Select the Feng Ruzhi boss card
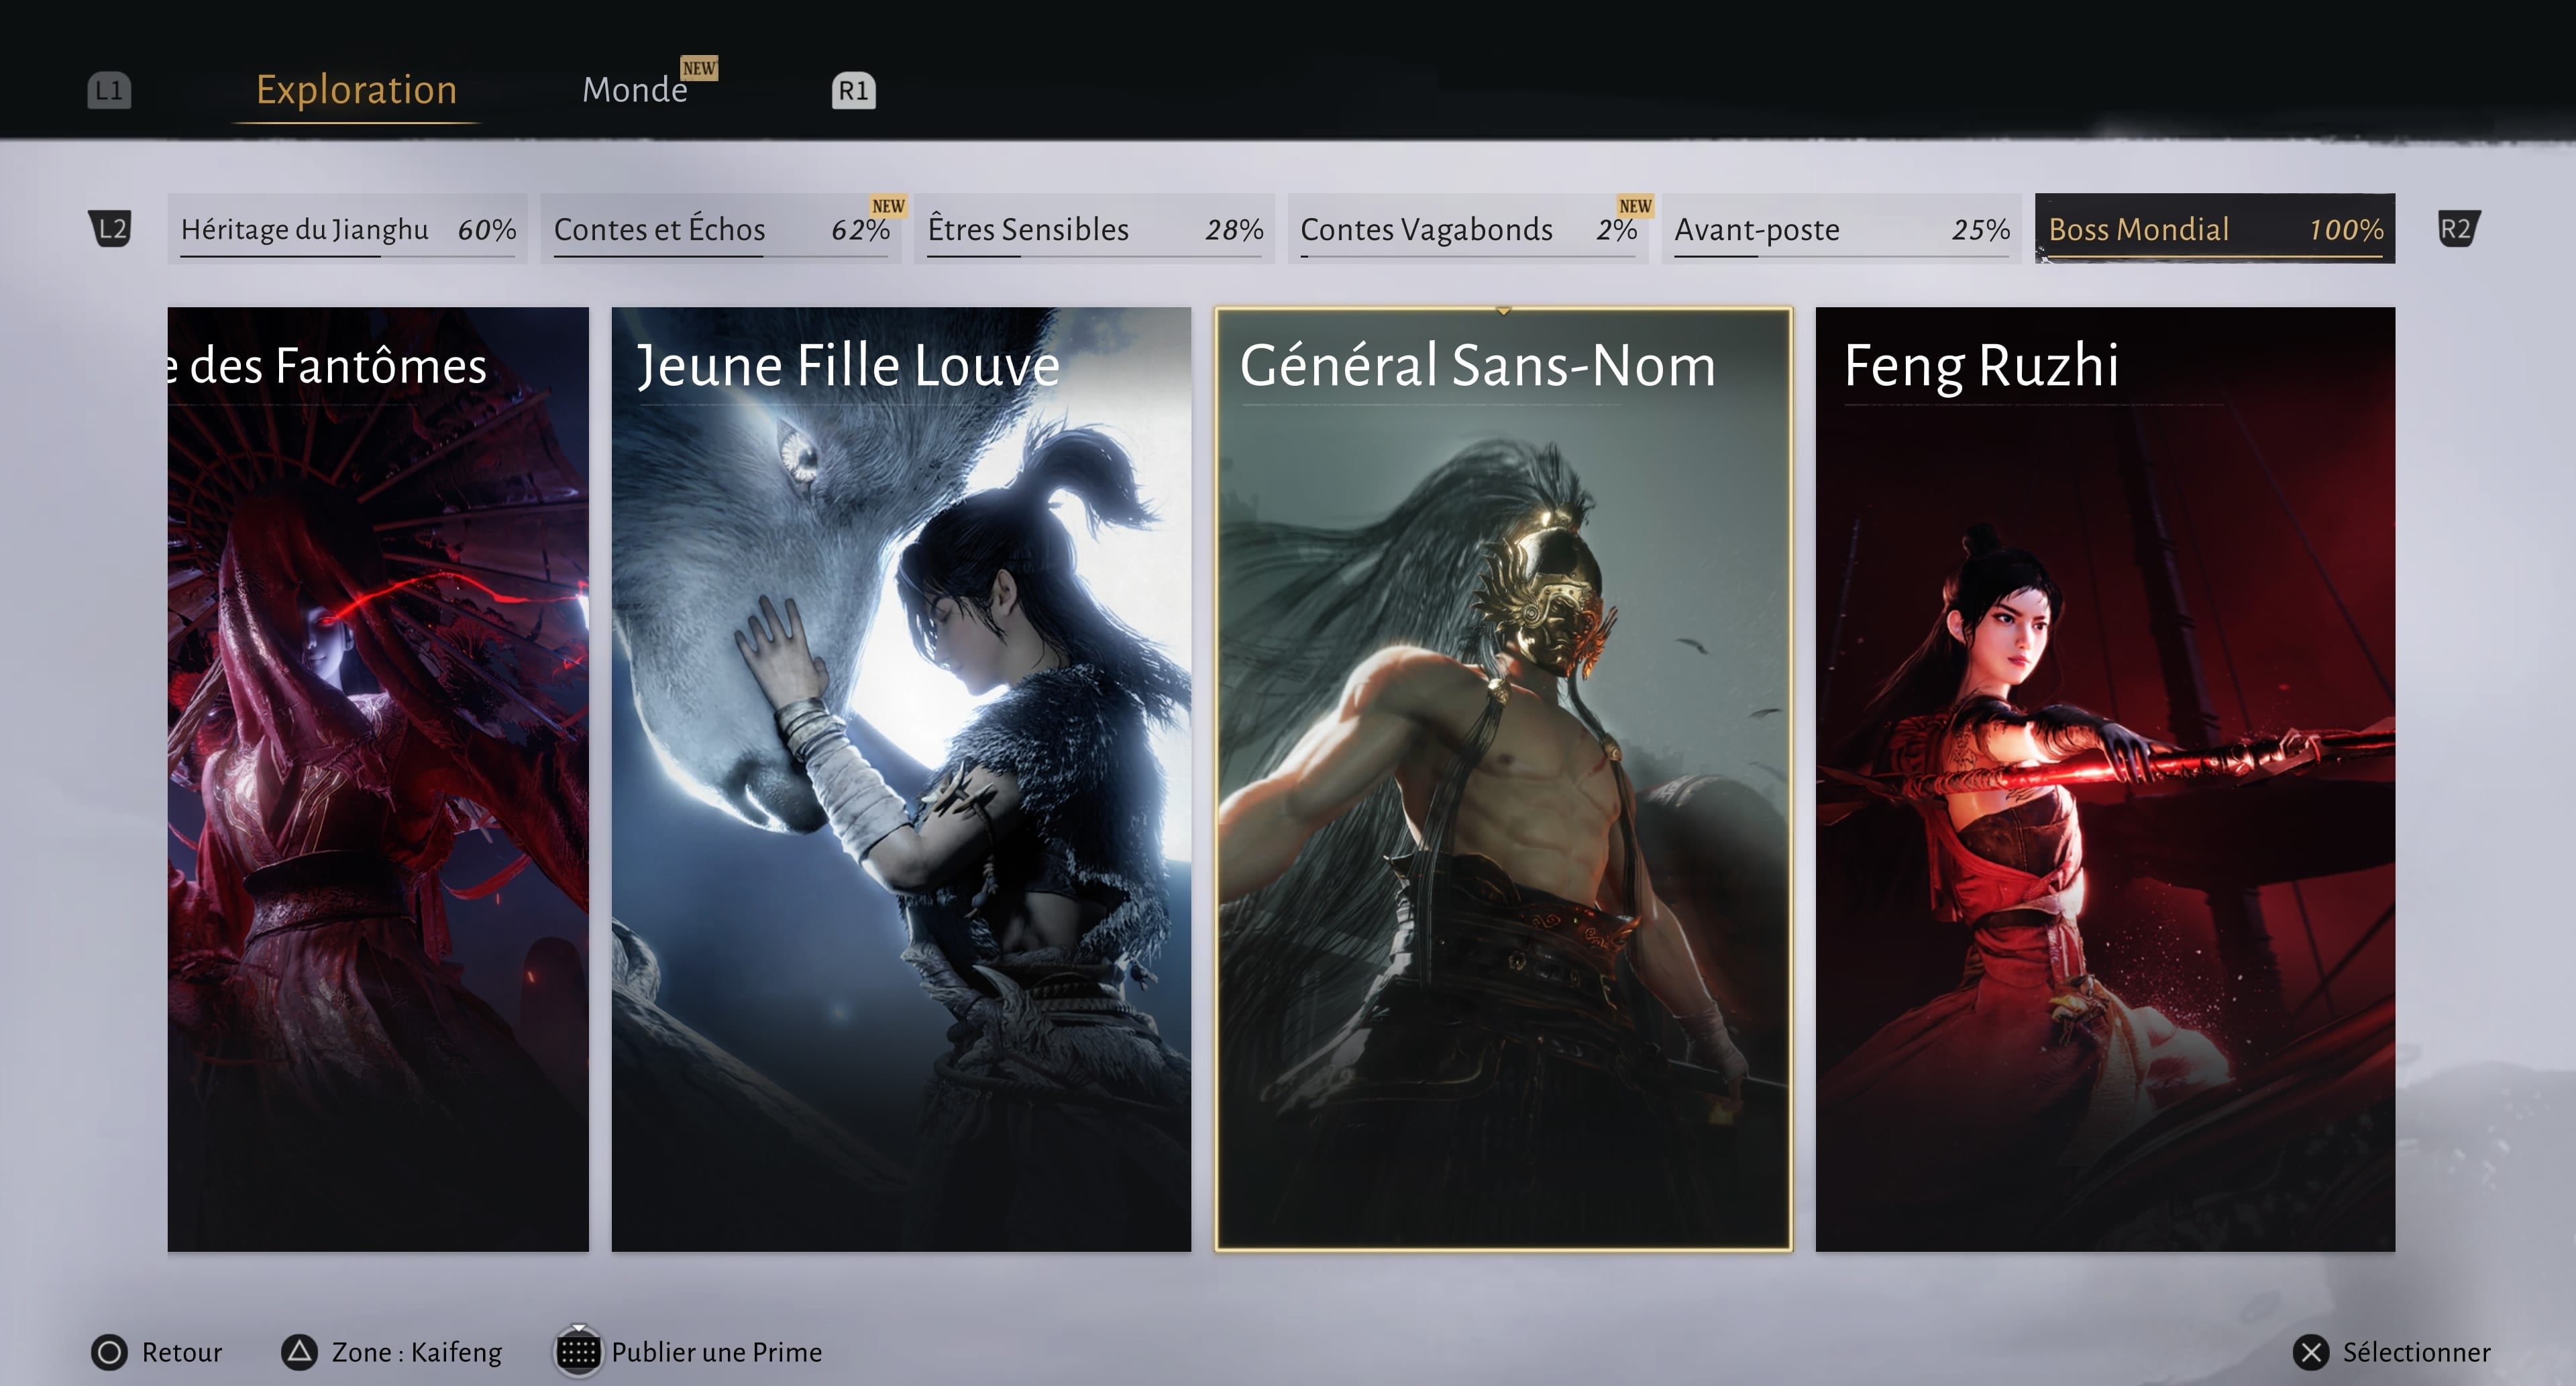Viewport: 2576px width, 1386px height. tap(2105, 779)
